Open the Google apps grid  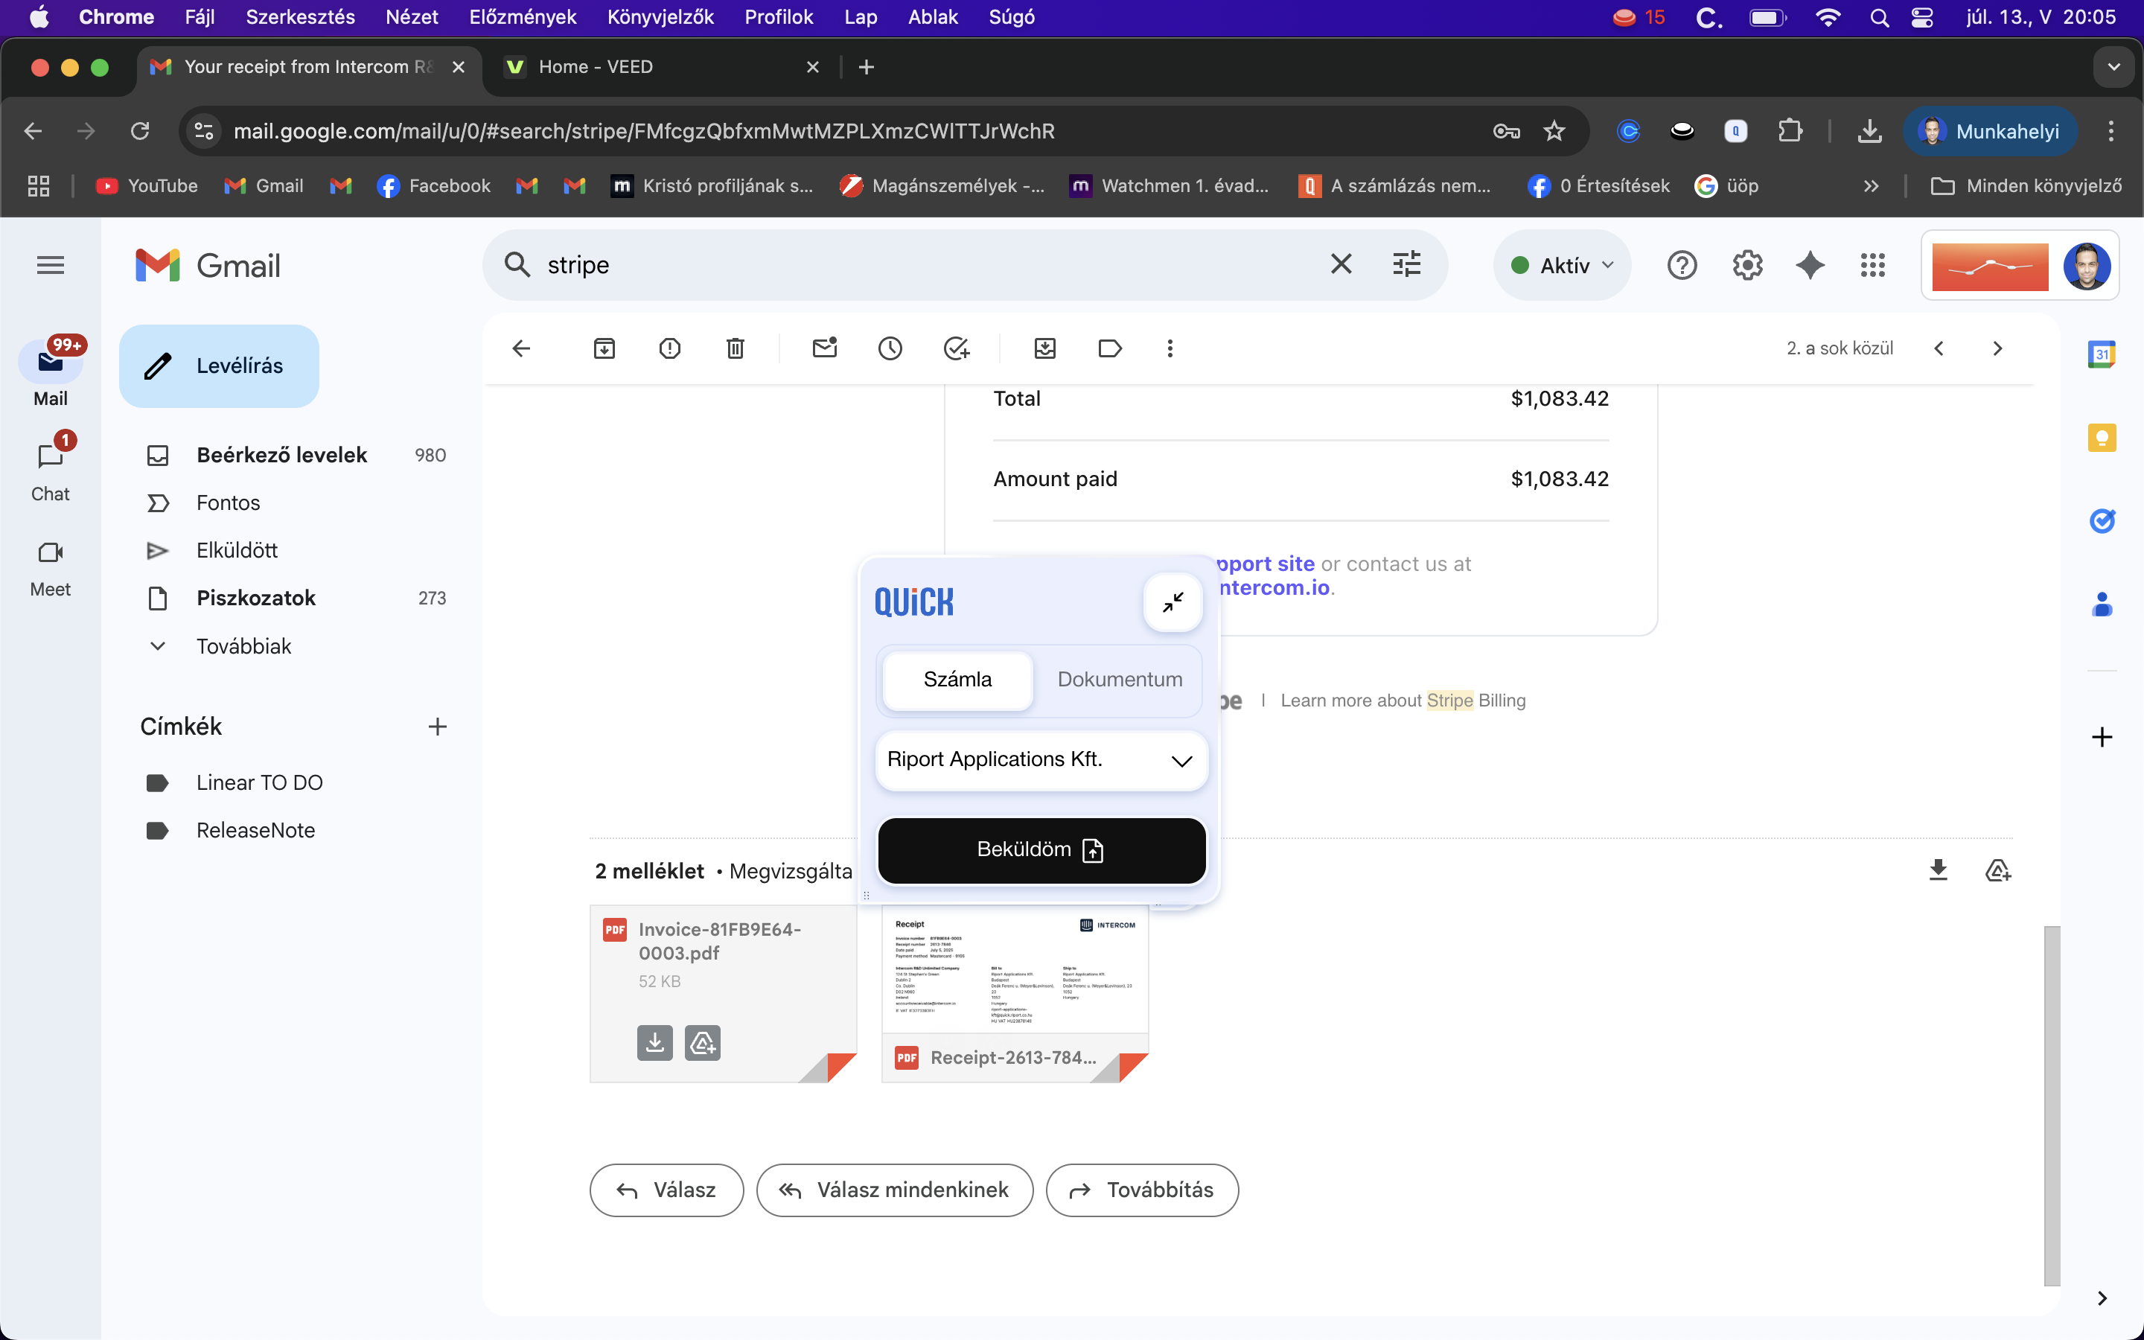[x=1873, y=265]
